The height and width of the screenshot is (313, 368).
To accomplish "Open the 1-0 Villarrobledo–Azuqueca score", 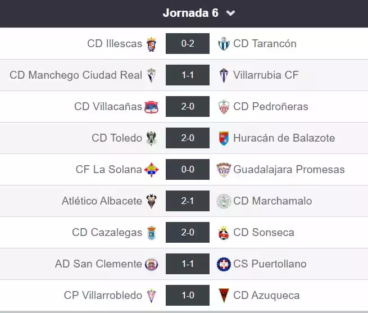I will point(188,296).
